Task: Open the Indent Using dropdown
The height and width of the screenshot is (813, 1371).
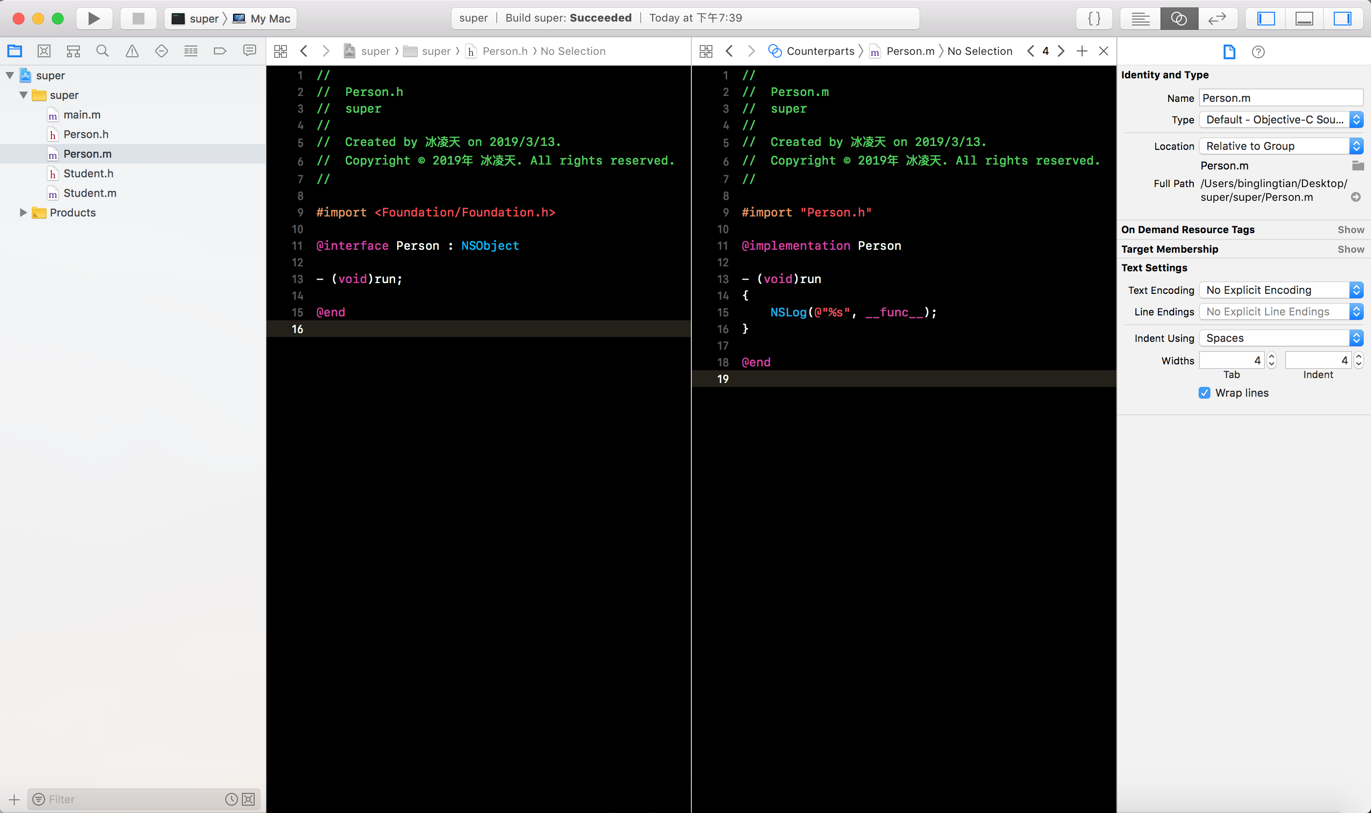Action: (x=1280, y=338)
